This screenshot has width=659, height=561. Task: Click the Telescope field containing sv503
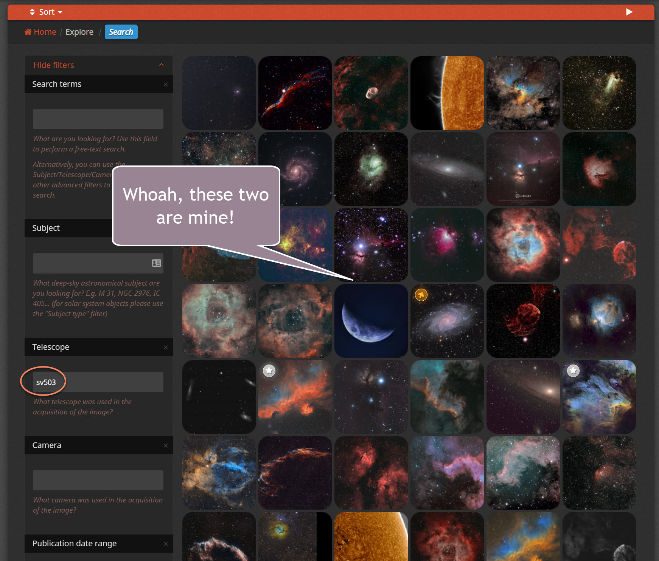[98, 382]
